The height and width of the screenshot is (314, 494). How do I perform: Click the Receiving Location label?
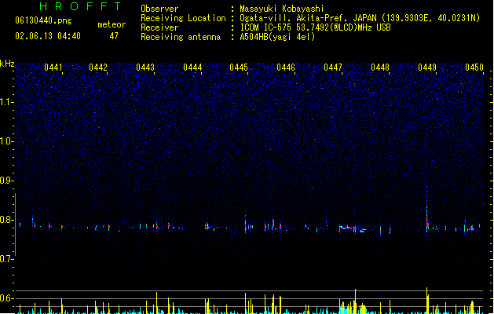(183, 18)
